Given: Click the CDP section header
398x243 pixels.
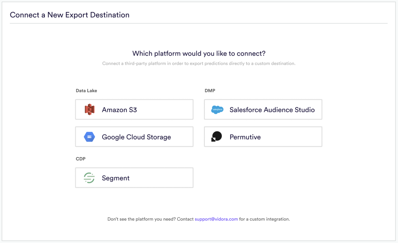Looking at the screenshot, I should [x=81, y=159].
